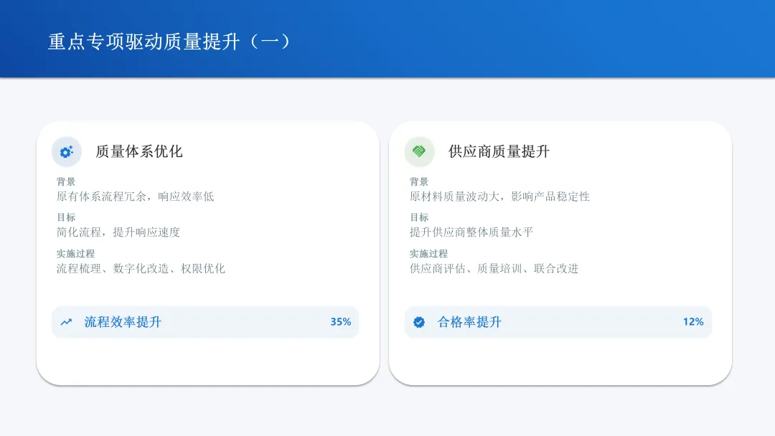Image resolution: width=775 pixels, height=436 pixels.
Task: Click the text 简化流程，提升响应速度
Action: 118,232
